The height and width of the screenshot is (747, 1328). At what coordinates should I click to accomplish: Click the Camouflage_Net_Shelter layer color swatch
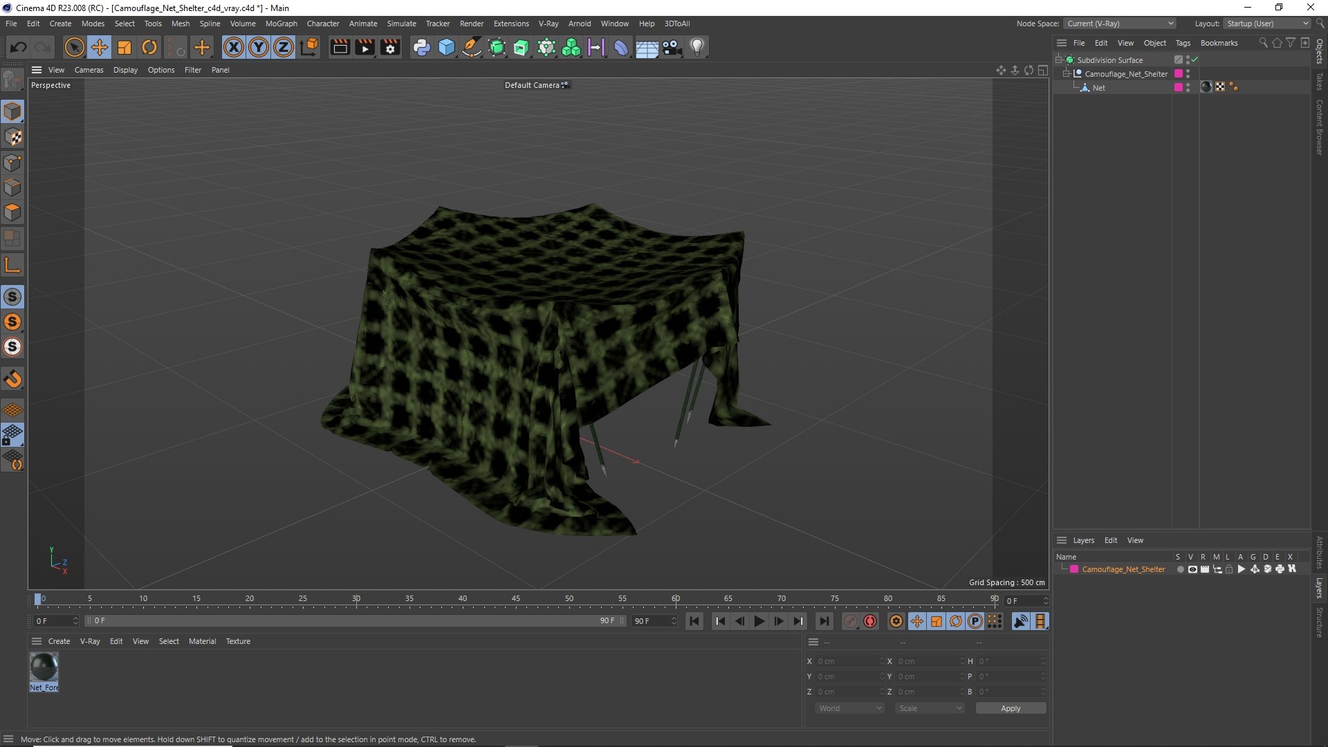[x=1074, y=569]
